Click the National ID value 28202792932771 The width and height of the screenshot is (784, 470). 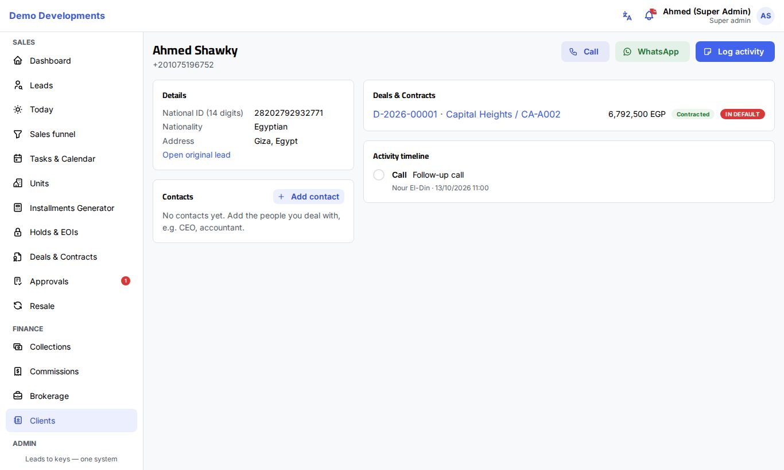point(289,113)
